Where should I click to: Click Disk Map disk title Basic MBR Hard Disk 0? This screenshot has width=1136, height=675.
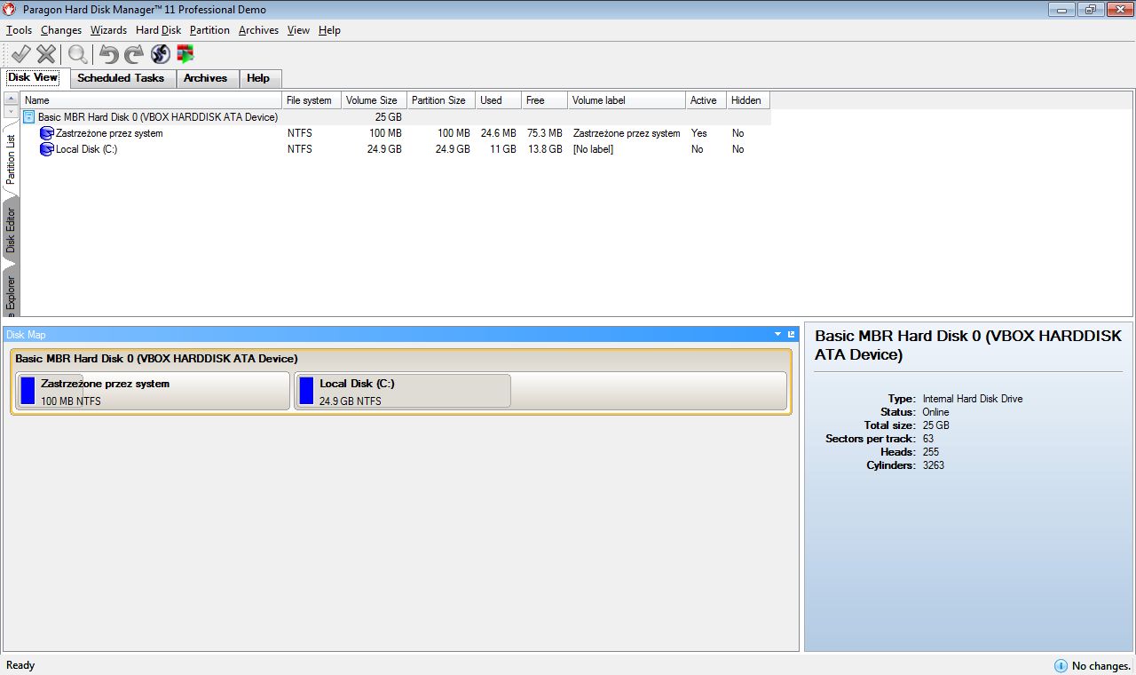[156, 359]
